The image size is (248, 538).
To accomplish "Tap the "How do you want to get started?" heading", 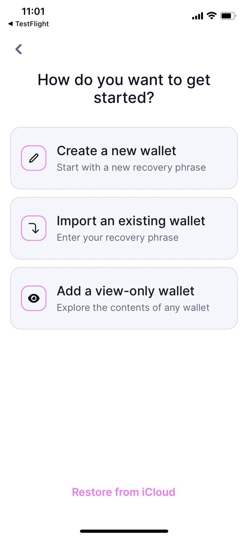I will tap(124, 89).
